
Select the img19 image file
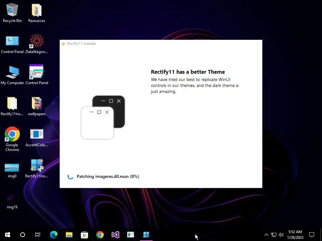coord(12,201)
